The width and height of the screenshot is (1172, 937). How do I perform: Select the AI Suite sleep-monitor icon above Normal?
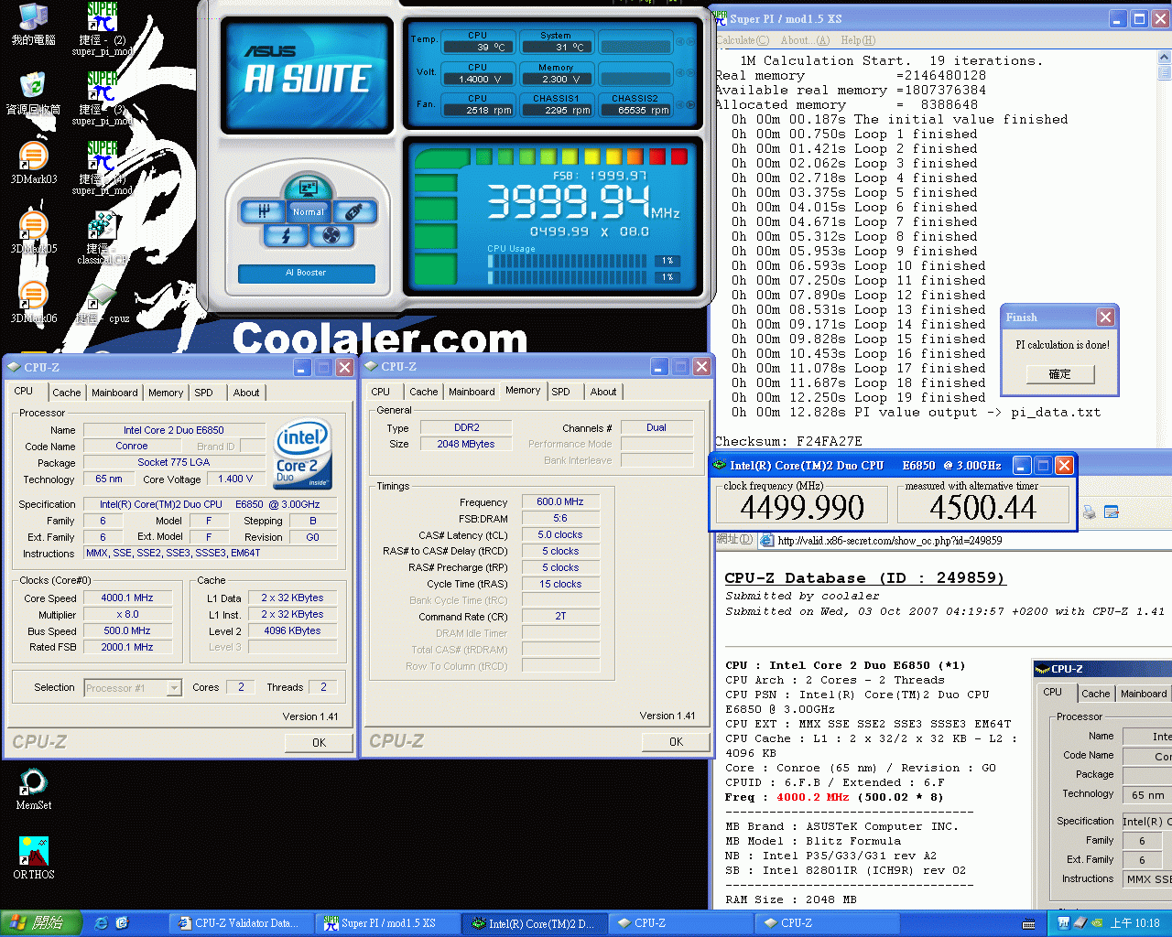click(x=307, y=188)
